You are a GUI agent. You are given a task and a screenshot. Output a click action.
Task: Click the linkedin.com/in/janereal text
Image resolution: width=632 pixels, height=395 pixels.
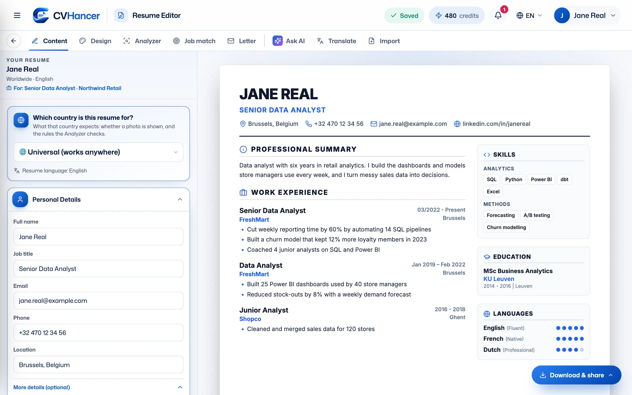(x=496, y=124)
